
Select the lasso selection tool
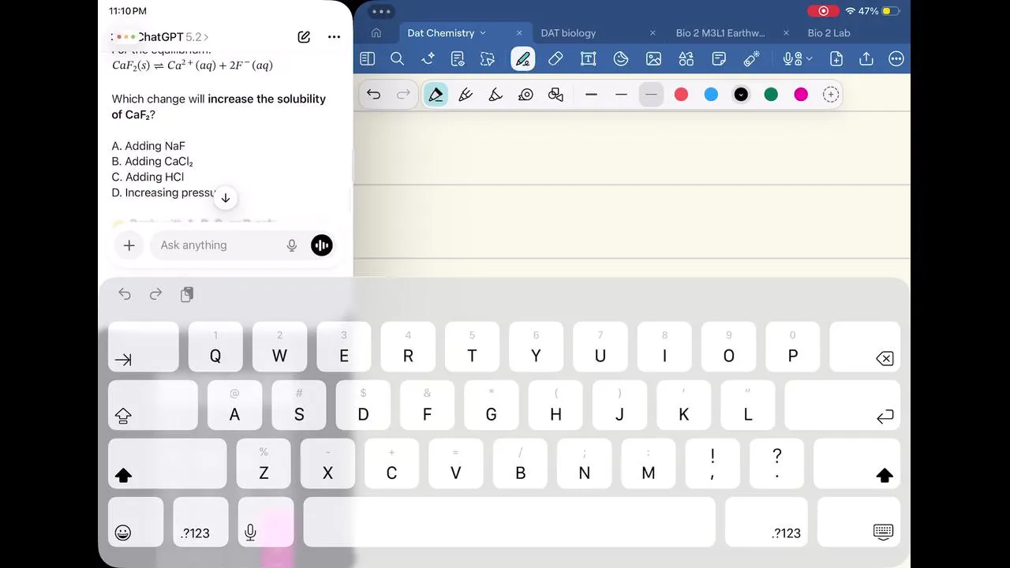pyautogui.click(x=488, y=59)
